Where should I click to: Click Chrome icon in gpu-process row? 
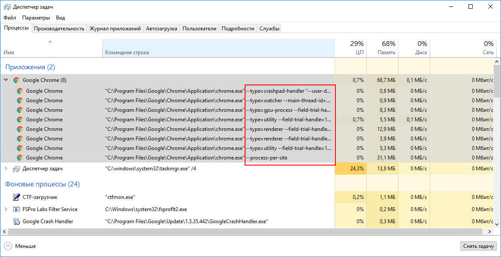pyautogui.click(x=20, y=110)
